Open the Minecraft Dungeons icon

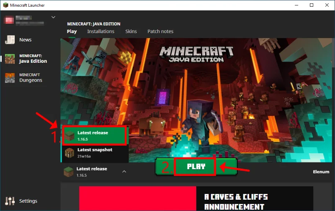(10, 78)
